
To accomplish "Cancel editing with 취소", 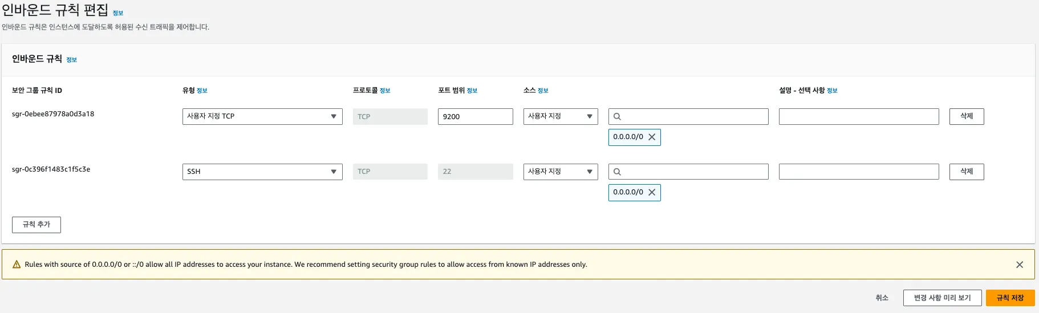I will [x=882, y=298].
